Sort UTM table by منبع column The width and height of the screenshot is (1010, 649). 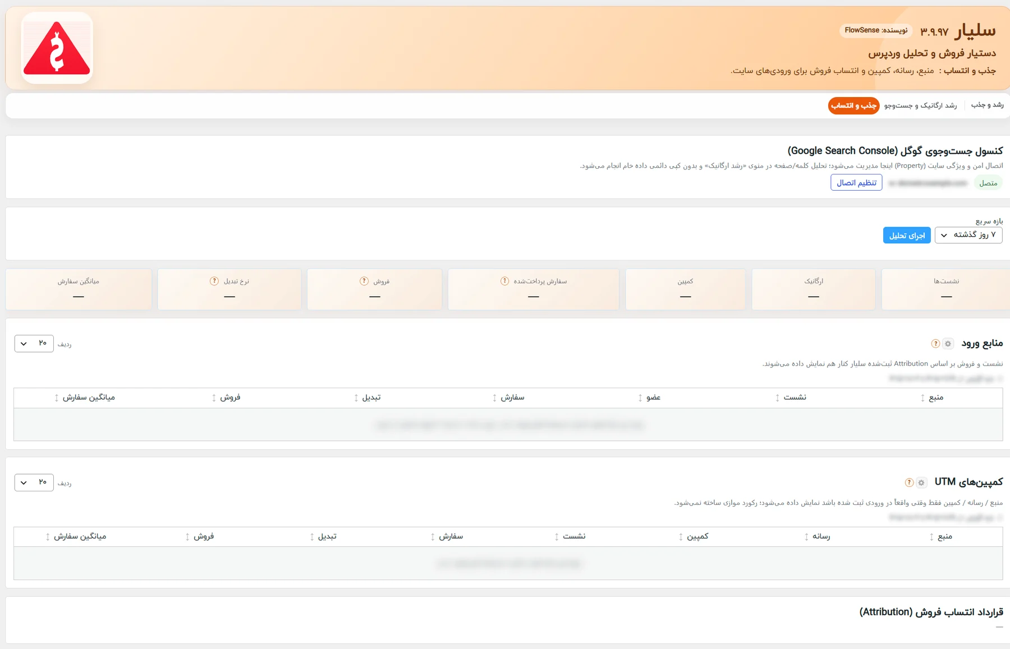(x=941, y=537)
